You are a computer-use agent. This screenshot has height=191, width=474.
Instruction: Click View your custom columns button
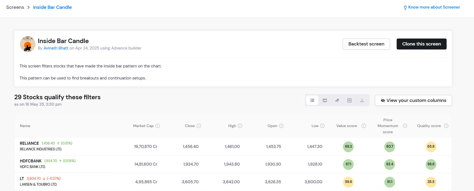click(413, 100)
